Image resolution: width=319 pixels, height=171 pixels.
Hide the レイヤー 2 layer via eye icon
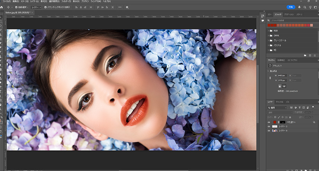tap(269, 126)
